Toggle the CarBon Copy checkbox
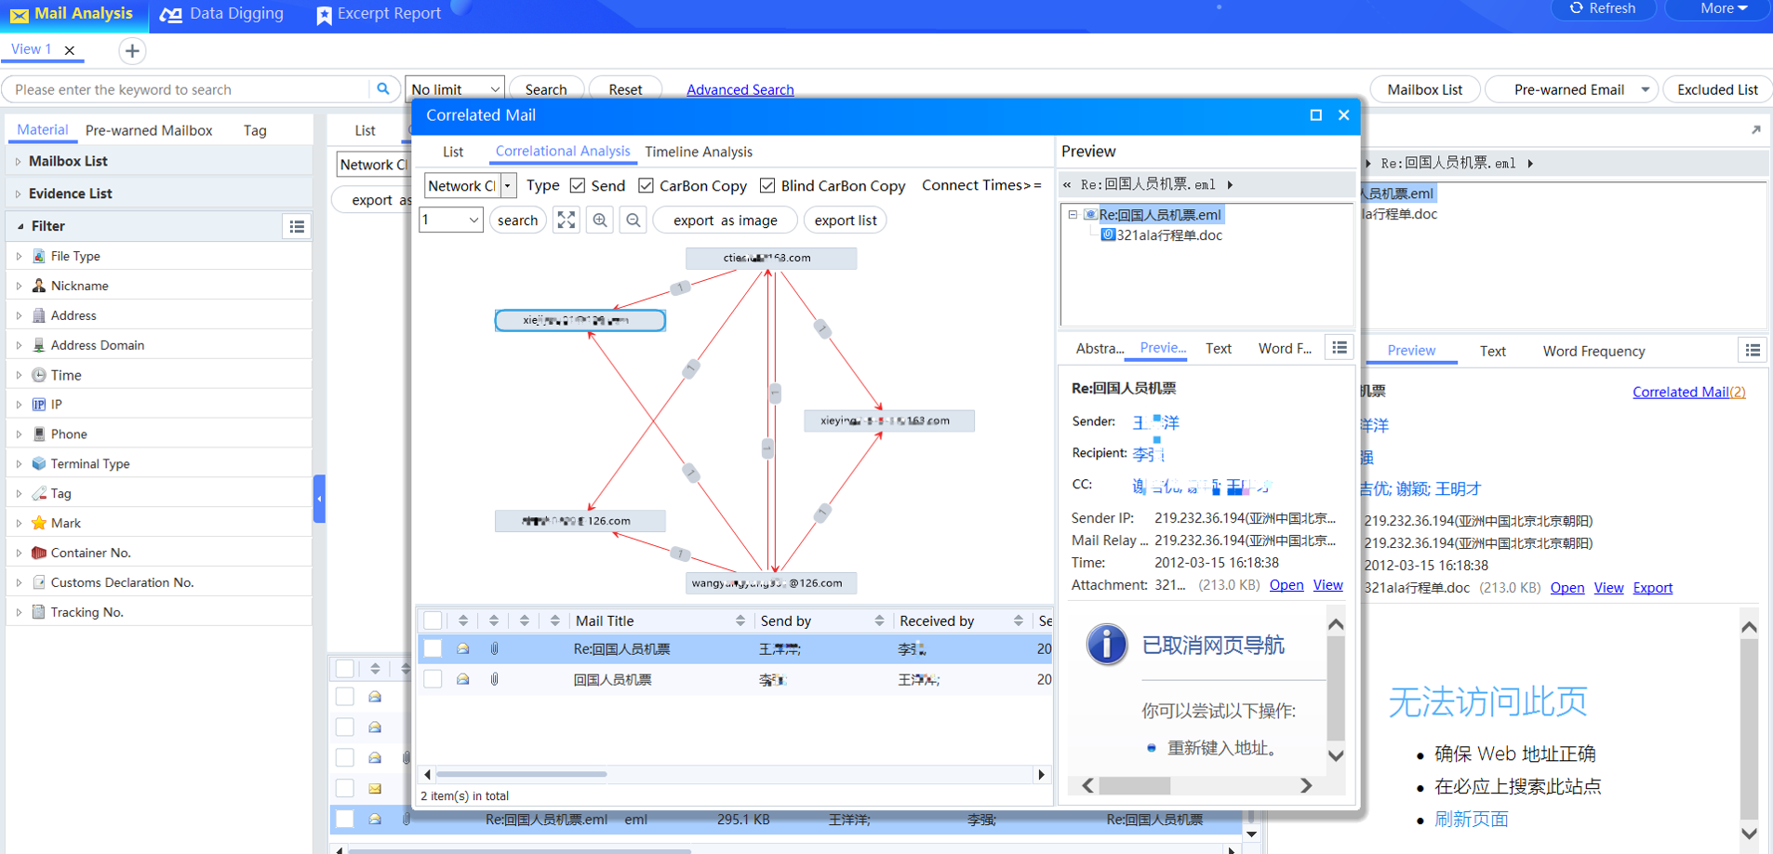Image resolution: width=1773 pixels, height=854 pixels. point(646,186)
